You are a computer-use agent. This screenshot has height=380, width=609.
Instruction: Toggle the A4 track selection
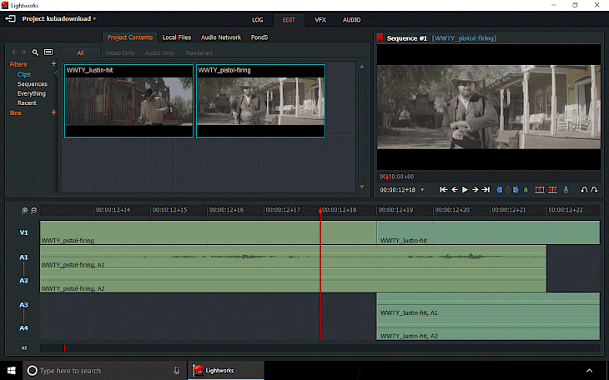[x=23, y=328]
